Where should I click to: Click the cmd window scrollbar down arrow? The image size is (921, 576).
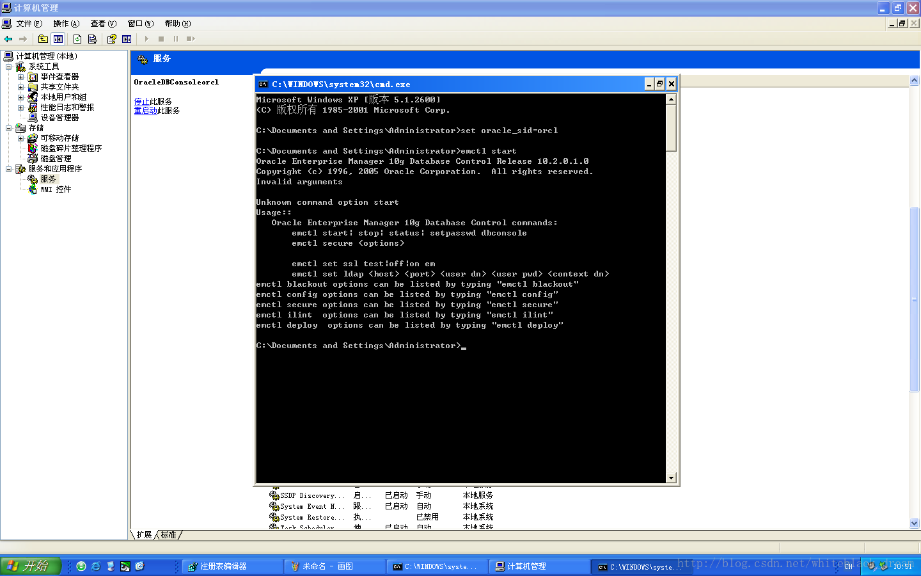pos(671,478)
